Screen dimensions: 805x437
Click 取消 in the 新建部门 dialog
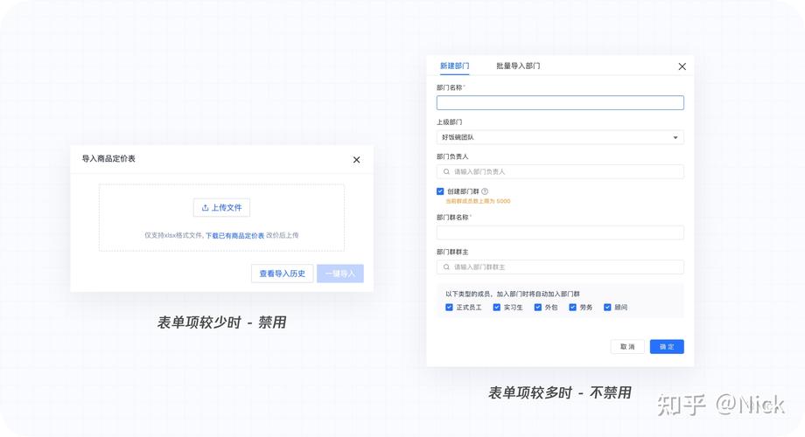point(627,347)
